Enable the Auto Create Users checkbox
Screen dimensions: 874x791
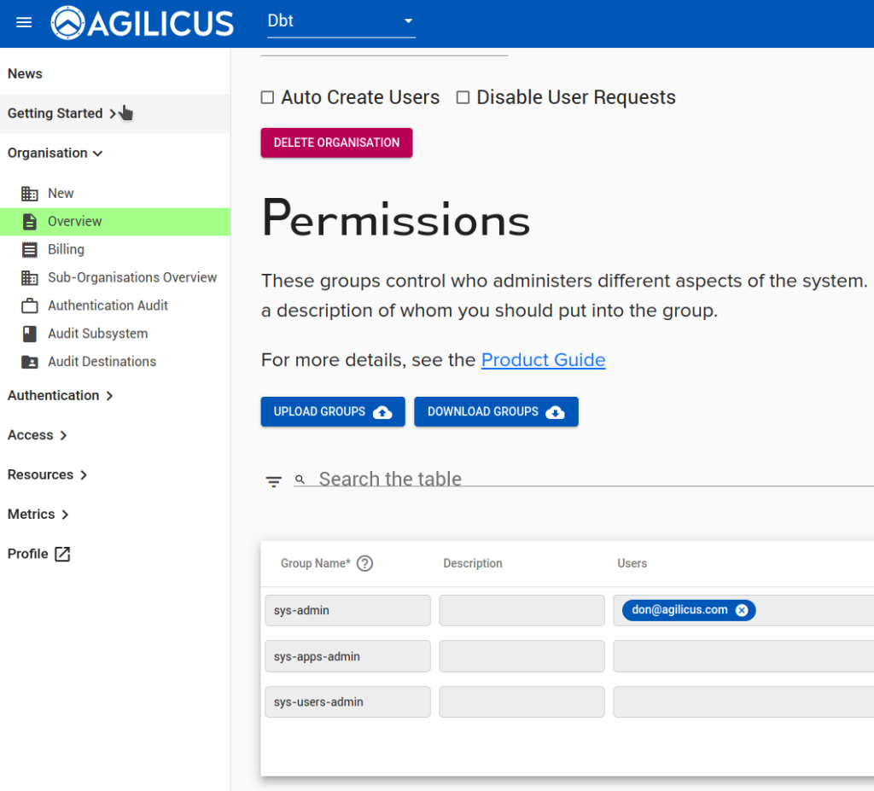pyautogui.click(x=268, y=98)
